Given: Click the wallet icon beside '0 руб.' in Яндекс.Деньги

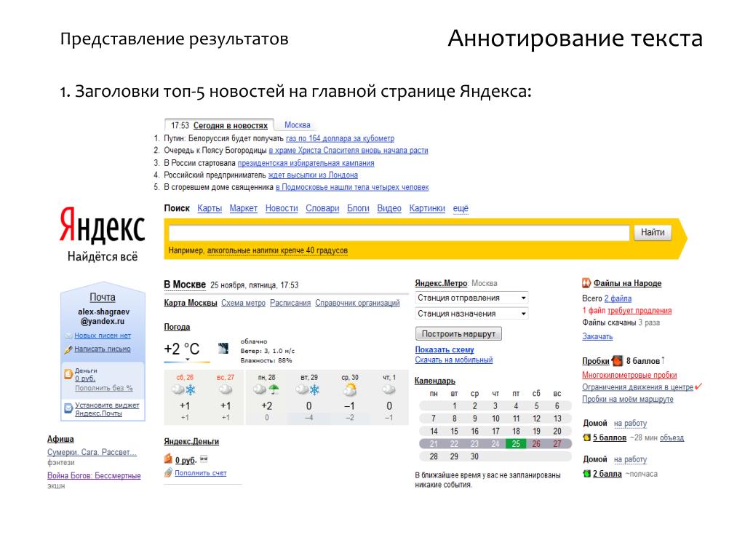Looking at the screenshot, I should (x=168, y=459).
